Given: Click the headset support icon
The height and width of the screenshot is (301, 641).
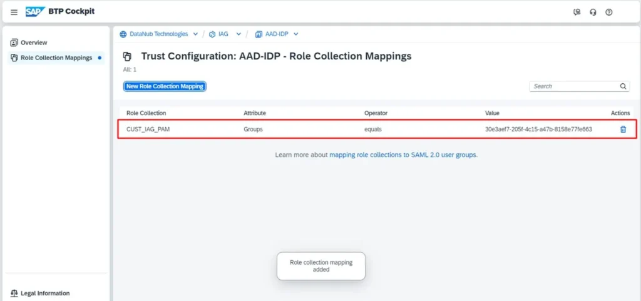Looking at the screenshot, I should (x=593, y=12).
